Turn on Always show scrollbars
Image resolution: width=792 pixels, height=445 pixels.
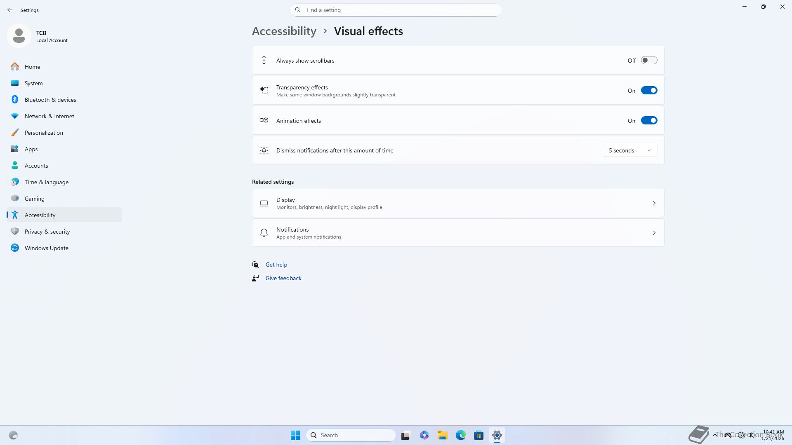649,61
